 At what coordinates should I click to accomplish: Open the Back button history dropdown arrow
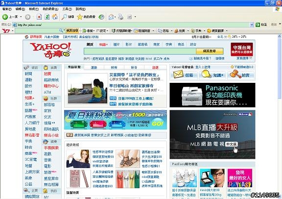pos(21,17)
